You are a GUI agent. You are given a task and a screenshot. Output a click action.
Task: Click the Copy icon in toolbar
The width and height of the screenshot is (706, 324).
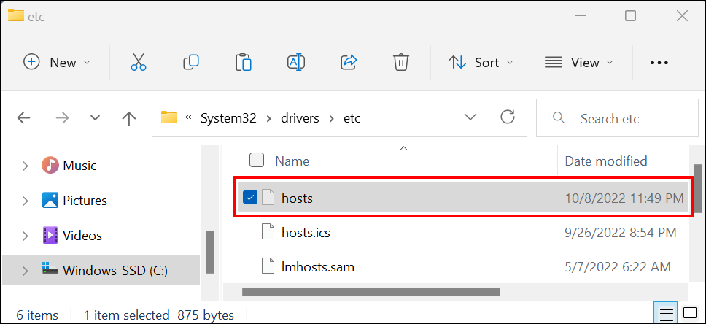point(191,63)
